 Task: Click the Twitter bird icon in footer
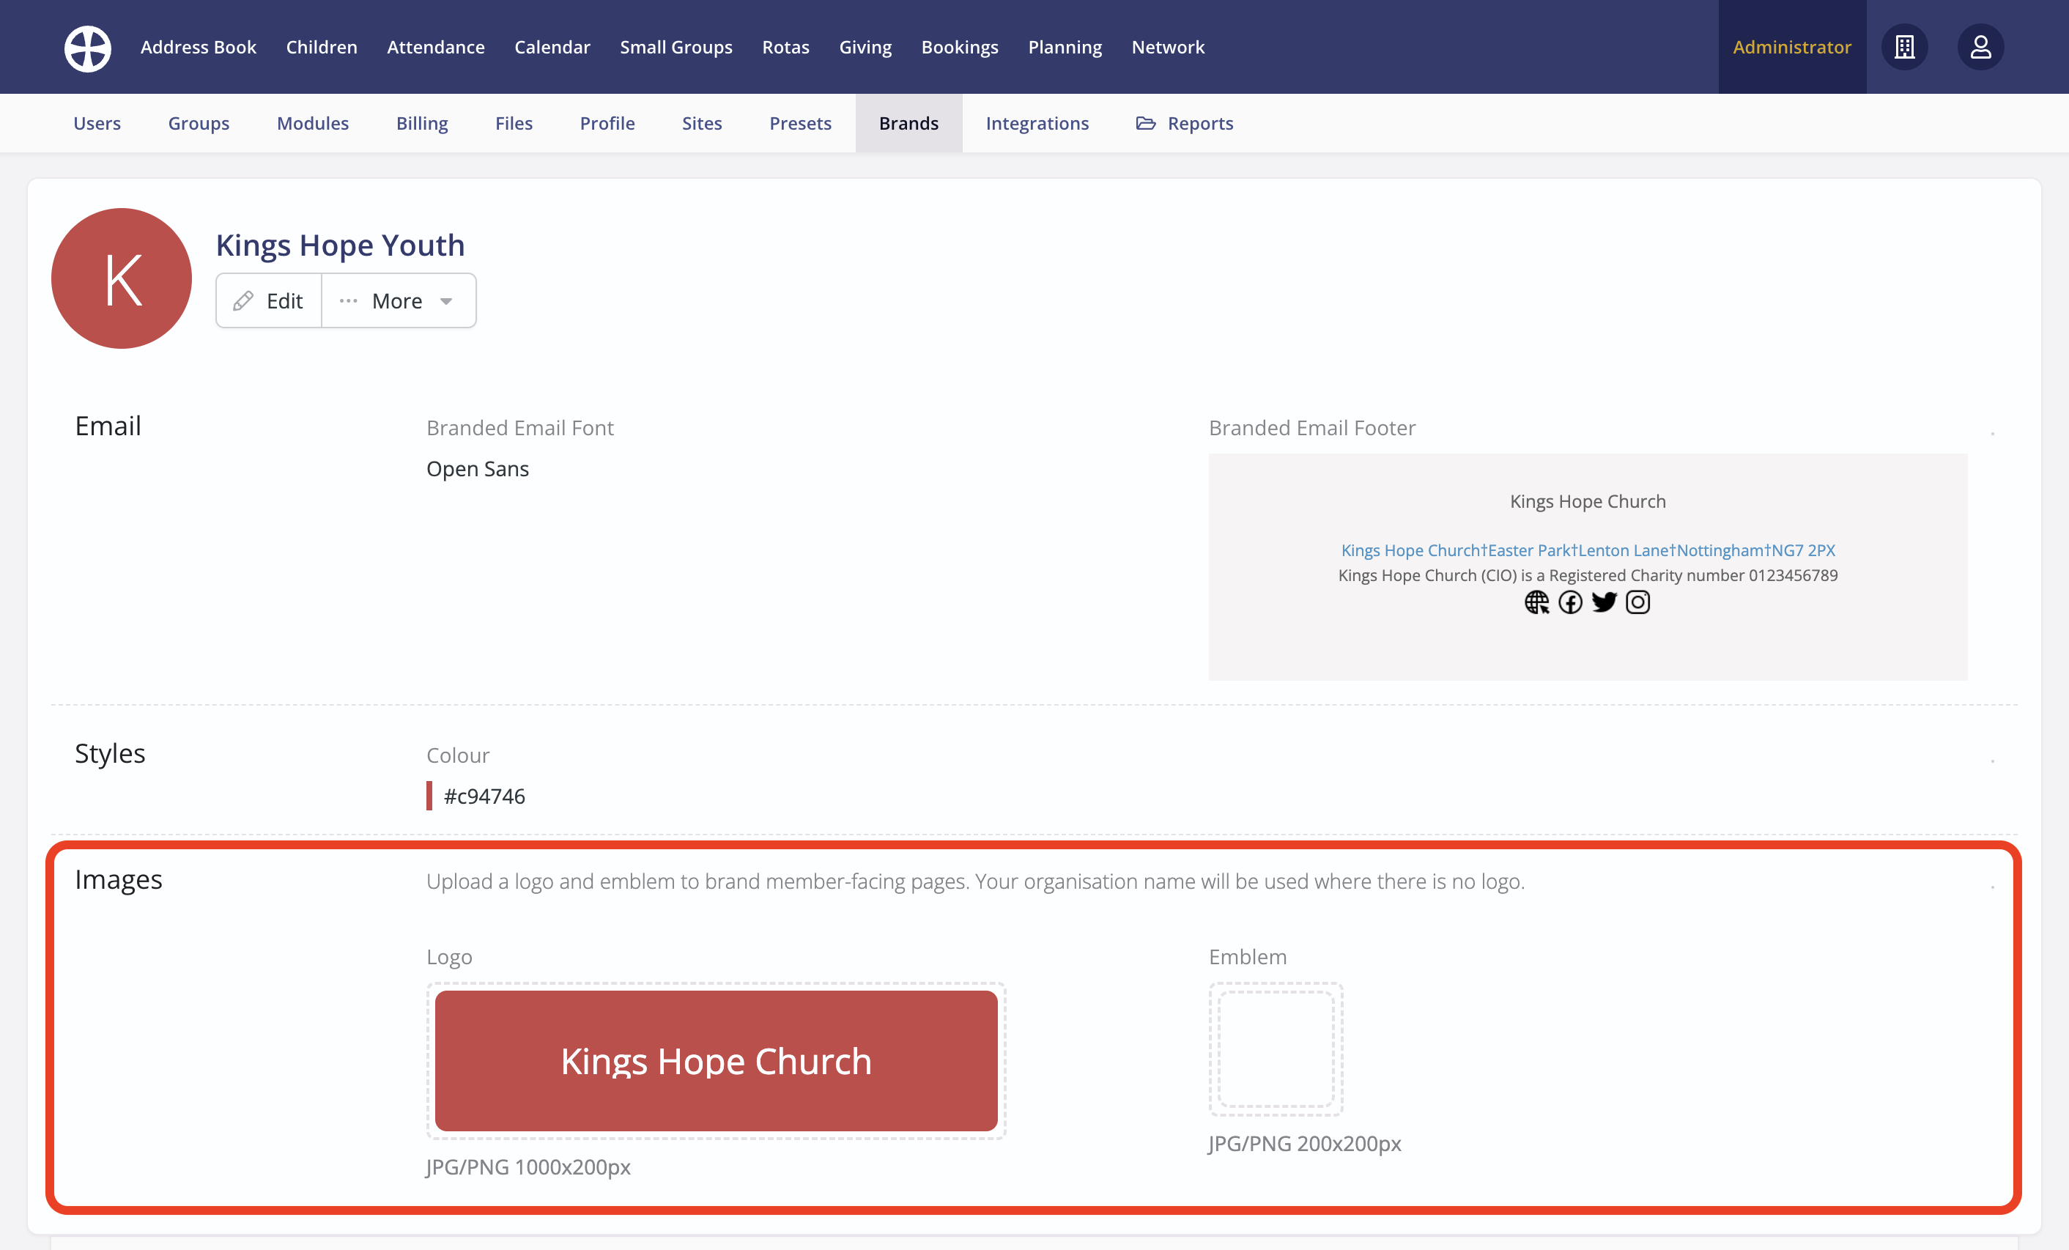1604,603
